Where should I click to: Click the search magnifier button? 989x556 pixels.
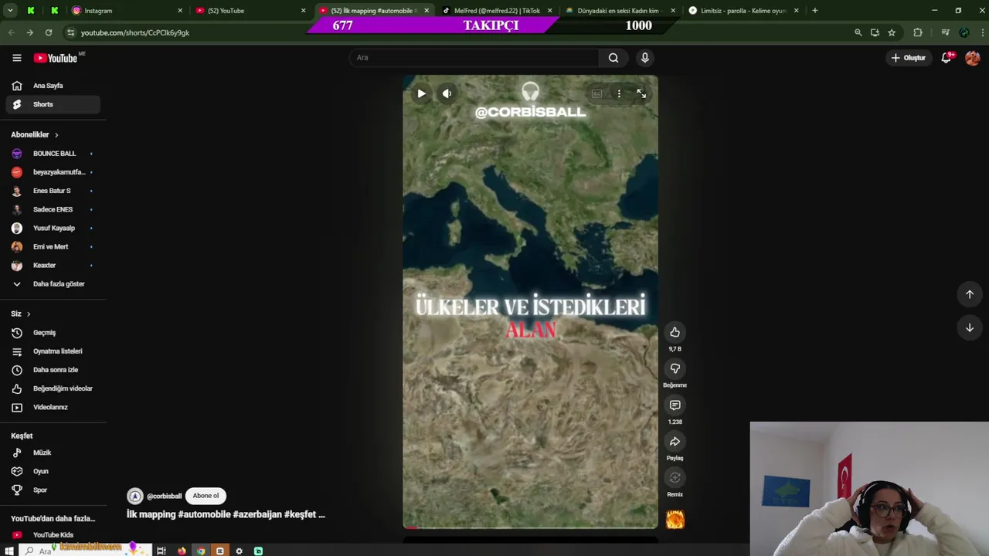(x=613, y=58)
